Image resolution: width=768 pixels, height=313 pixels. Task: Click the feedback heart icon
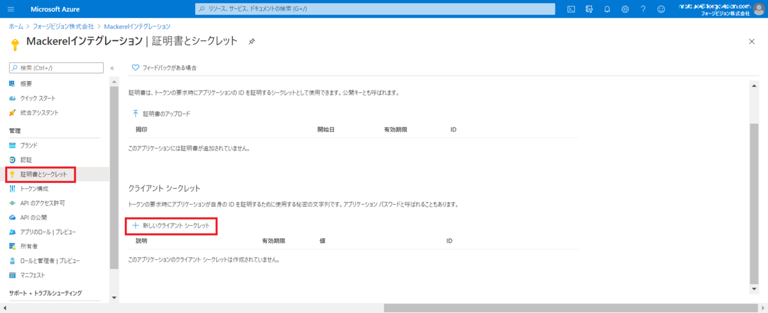click(x=135, y=68)
